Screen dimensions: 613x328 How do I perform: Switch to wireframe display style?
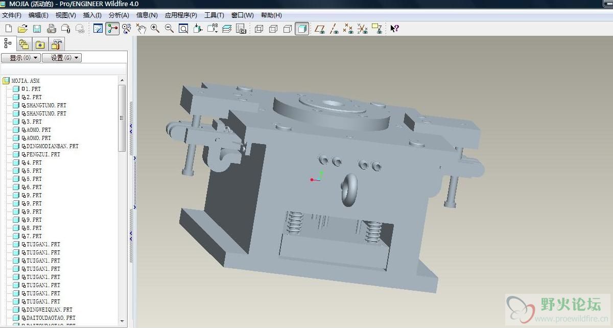click(x=259, y=29)
